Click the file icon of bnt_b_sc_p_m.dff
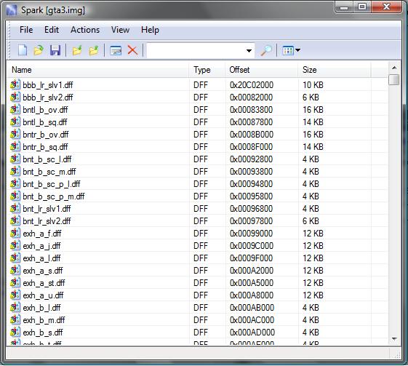 click(x=15, y=196)
